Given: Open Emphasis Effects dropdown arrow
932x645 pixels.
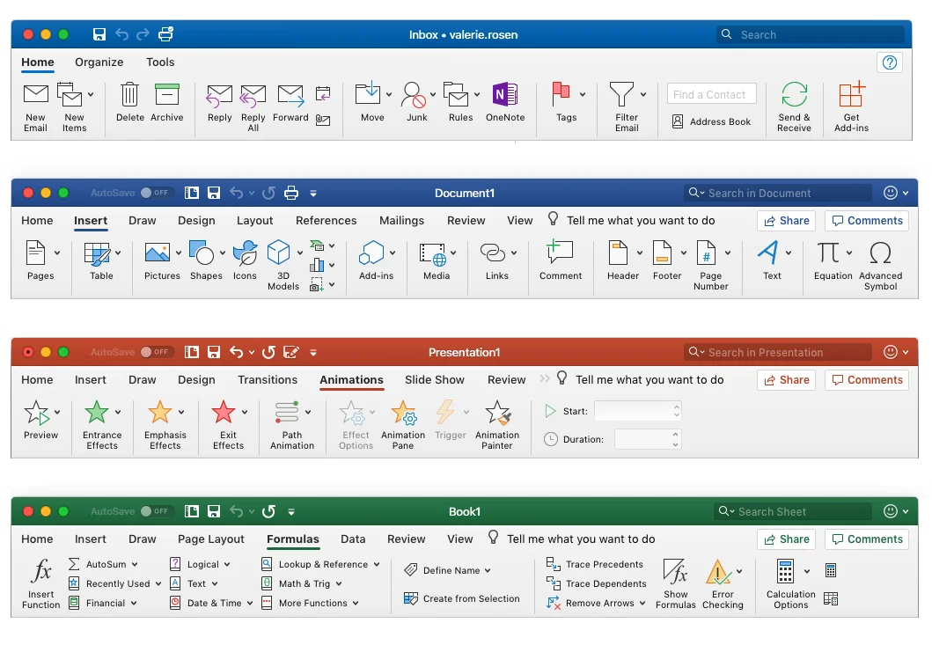Looking at the screenshot, I should coord(181,411).
